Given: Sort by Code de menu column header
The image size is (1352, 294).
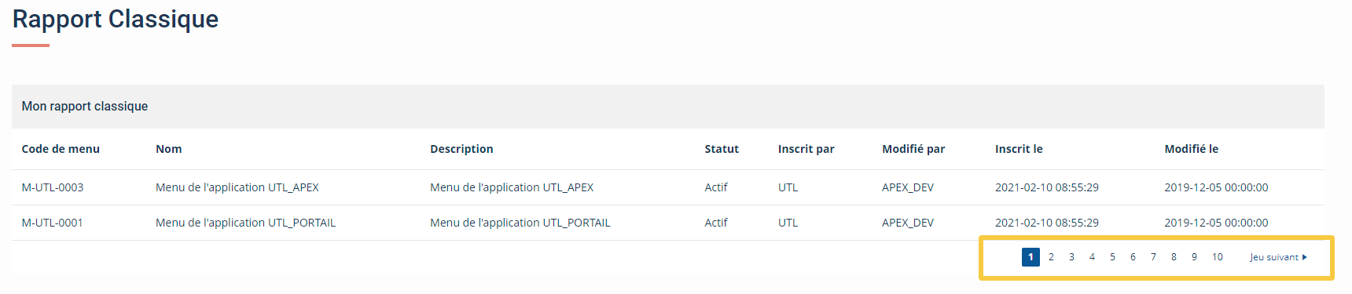Looking at the screenshot, I should tap(61, 149).
